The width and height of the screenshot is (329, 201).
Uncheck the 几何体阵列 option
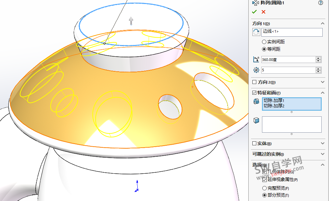coord(265,172)
